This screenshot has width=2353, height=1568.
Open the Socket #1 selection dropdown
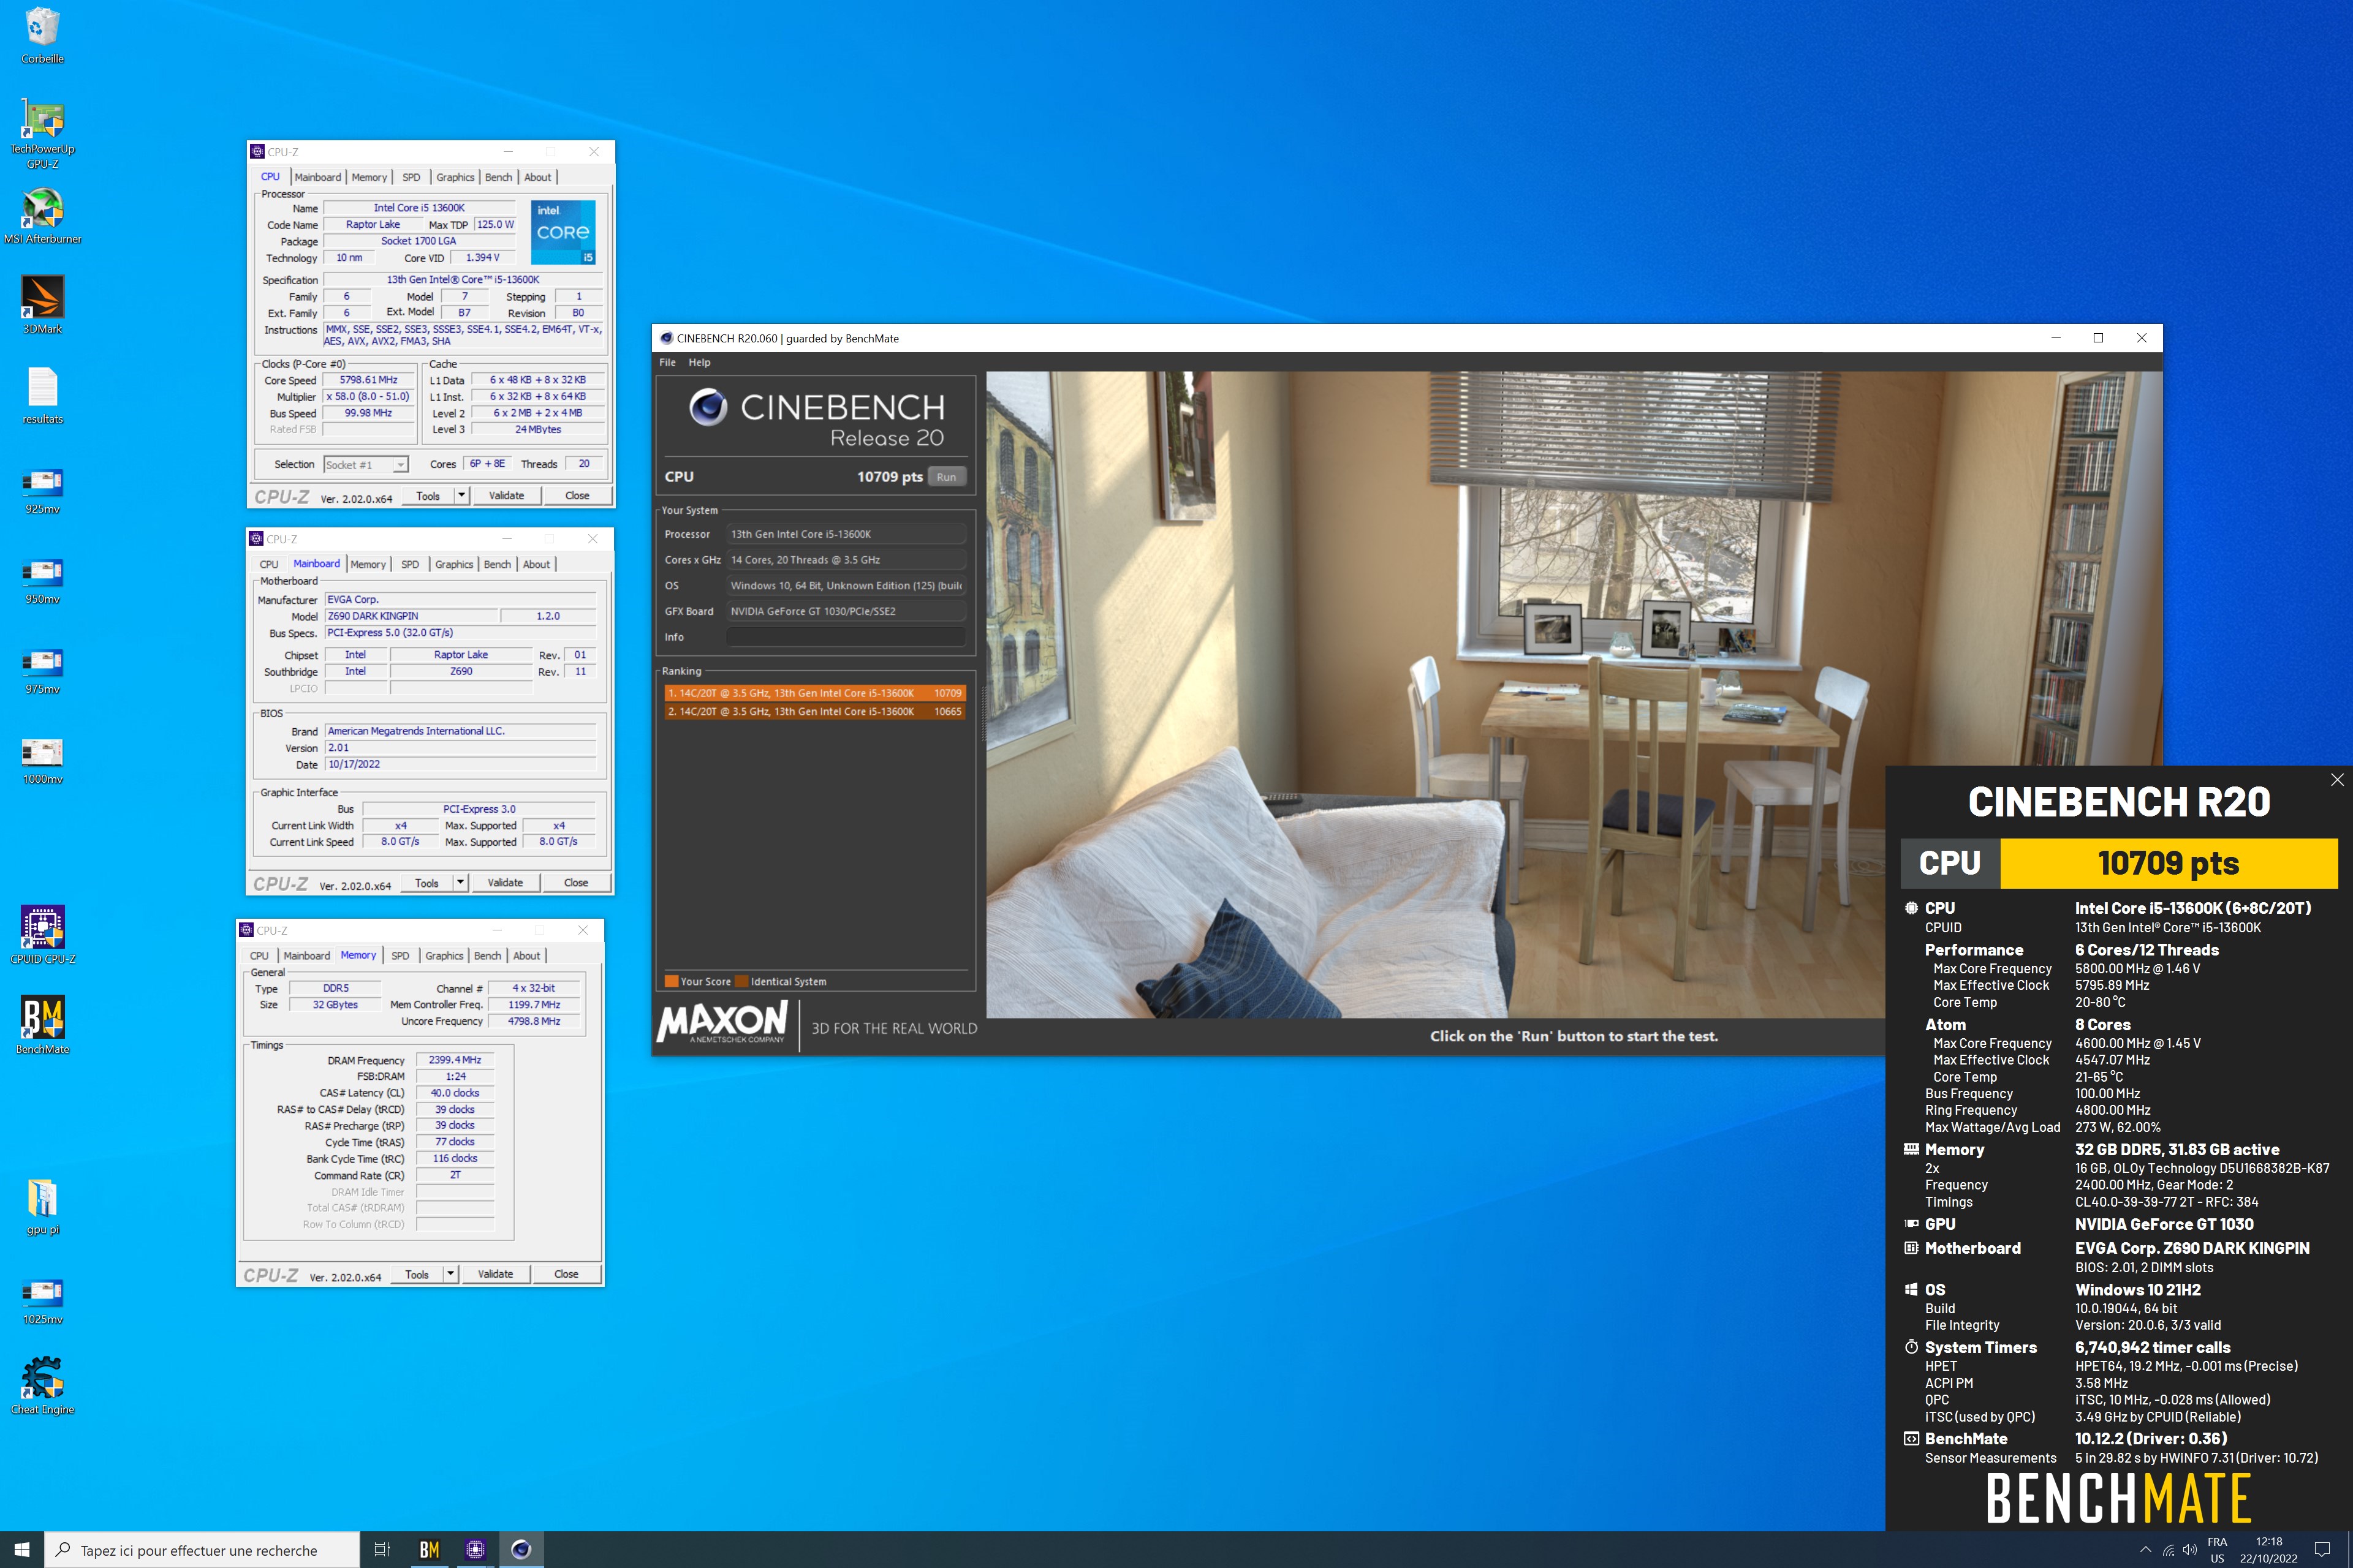click(x=366, y=464)
